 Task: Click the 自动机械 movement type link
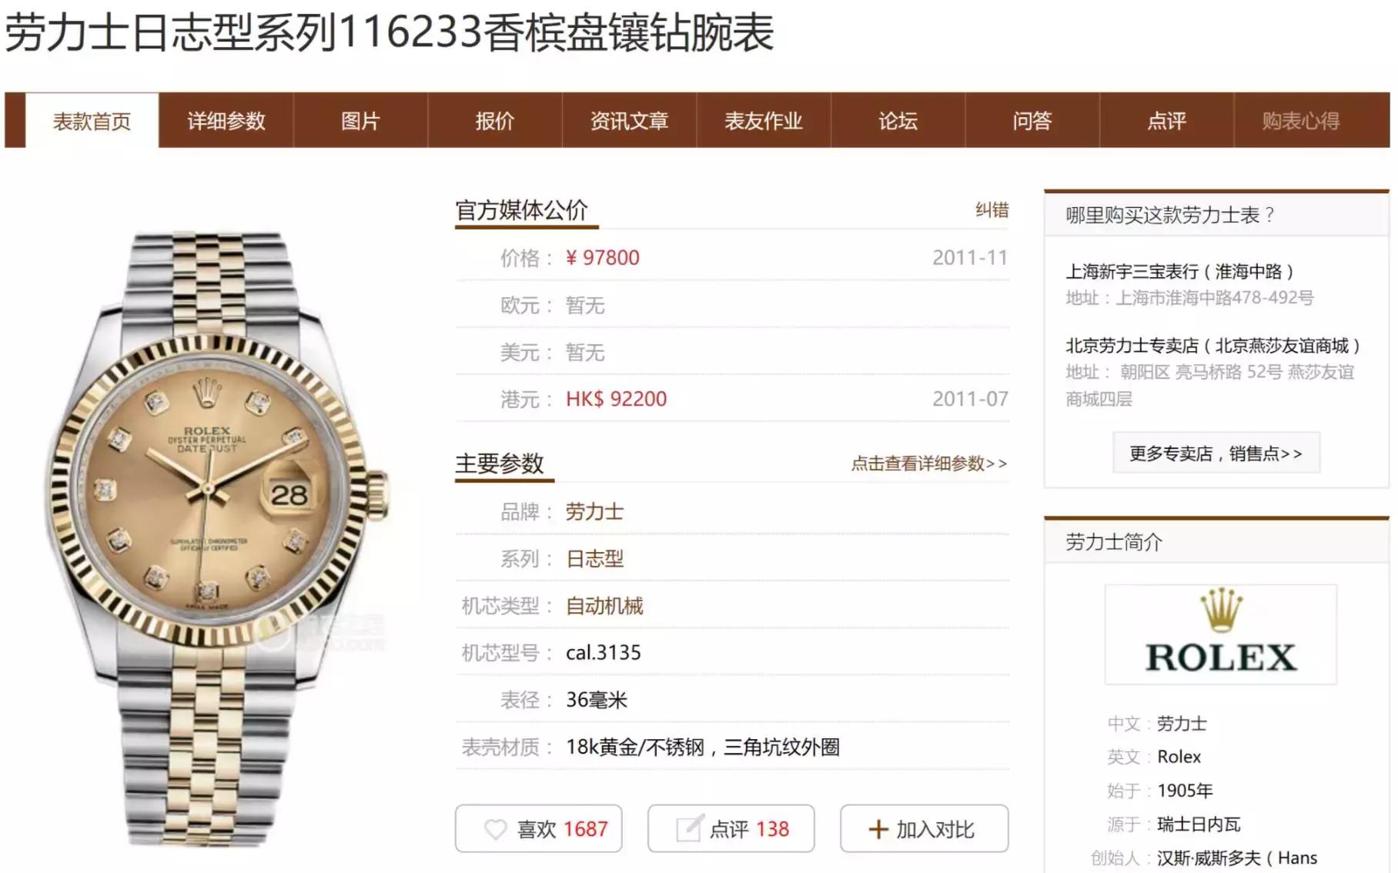(604, 606)
